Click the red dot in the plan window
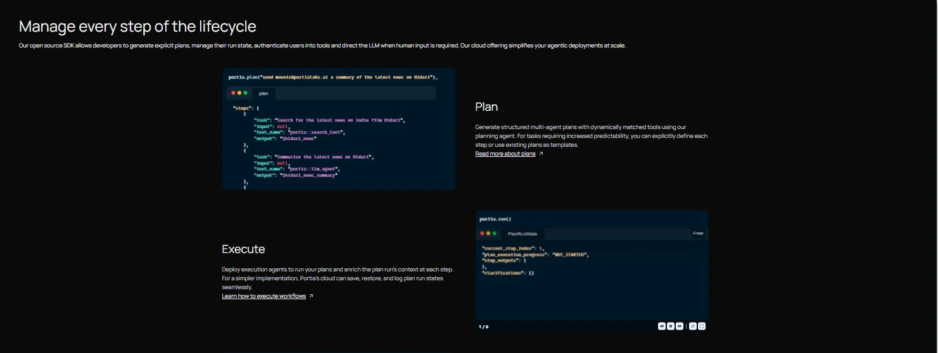Viewport: 938px width, 353px height. pyautogui.click(x=234, y=93)
